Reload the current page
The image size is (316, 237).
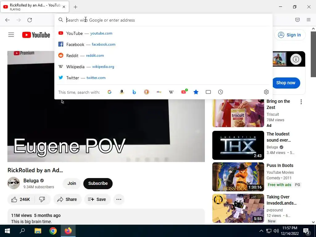(30, 20)
